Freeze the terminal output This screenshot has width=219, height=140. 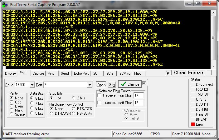click(196, 73)
